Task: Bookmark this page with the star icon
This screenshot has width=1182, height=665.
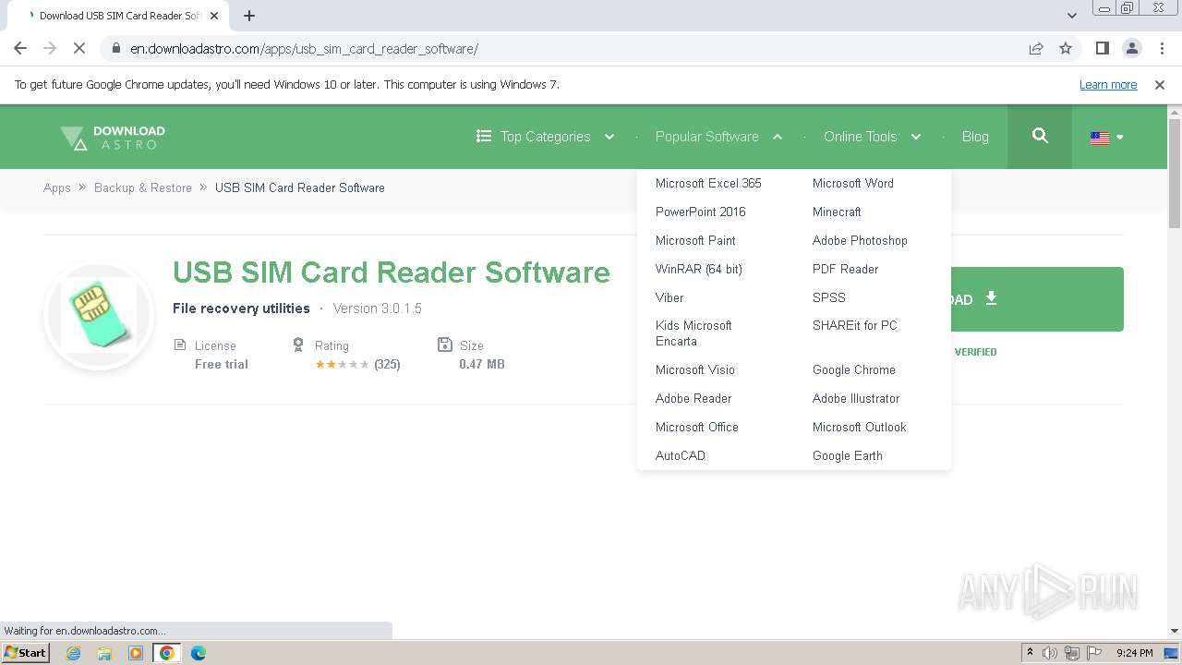Action: pyautogui.click(x=1066, y=48)
